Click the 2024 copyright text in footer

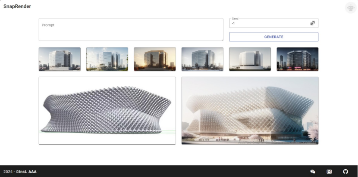pyautogui.click(x=8, y=171)
